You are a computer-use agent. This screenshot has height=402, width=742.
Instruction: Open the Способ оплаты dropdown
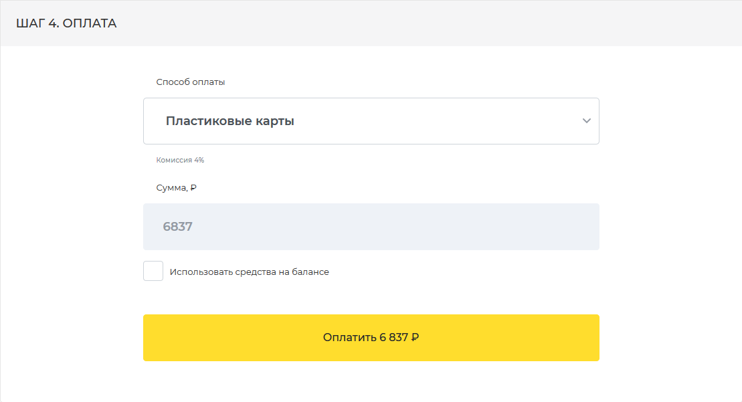click(371, 121)
